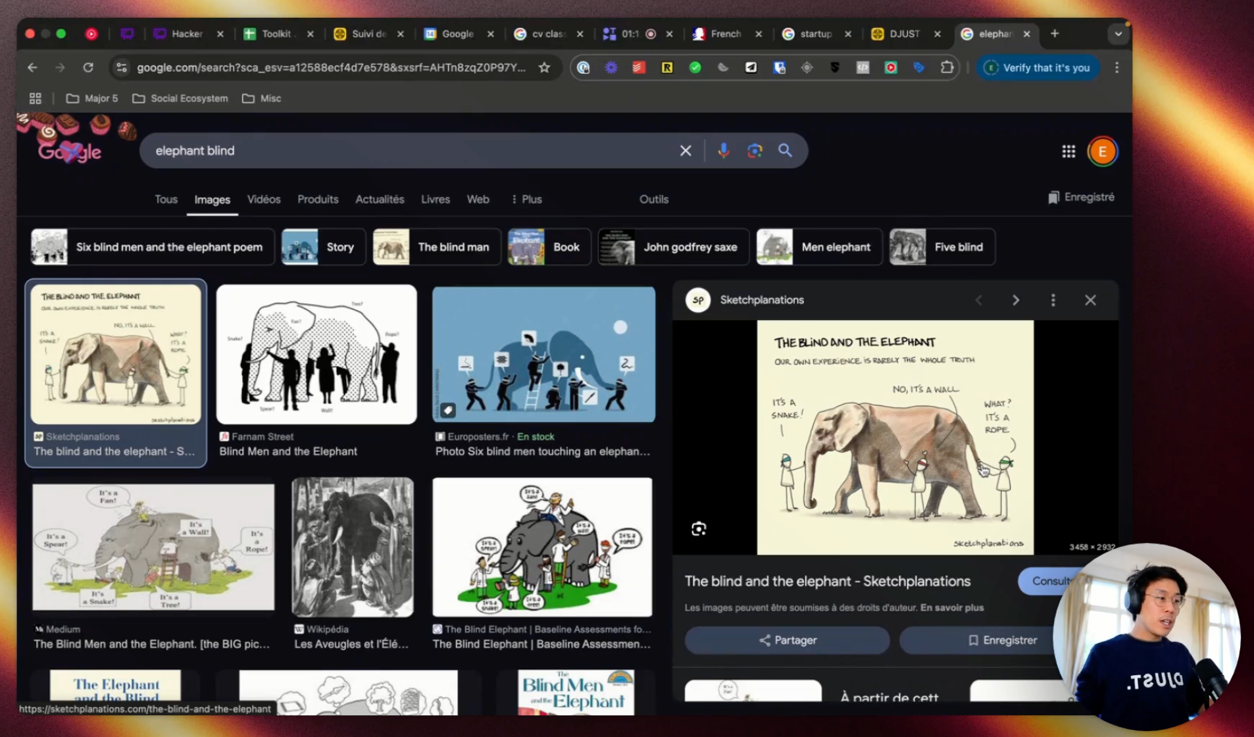Select the John godfrey saxe chip
Screen dimensions: 1254x737
point(673,247)
